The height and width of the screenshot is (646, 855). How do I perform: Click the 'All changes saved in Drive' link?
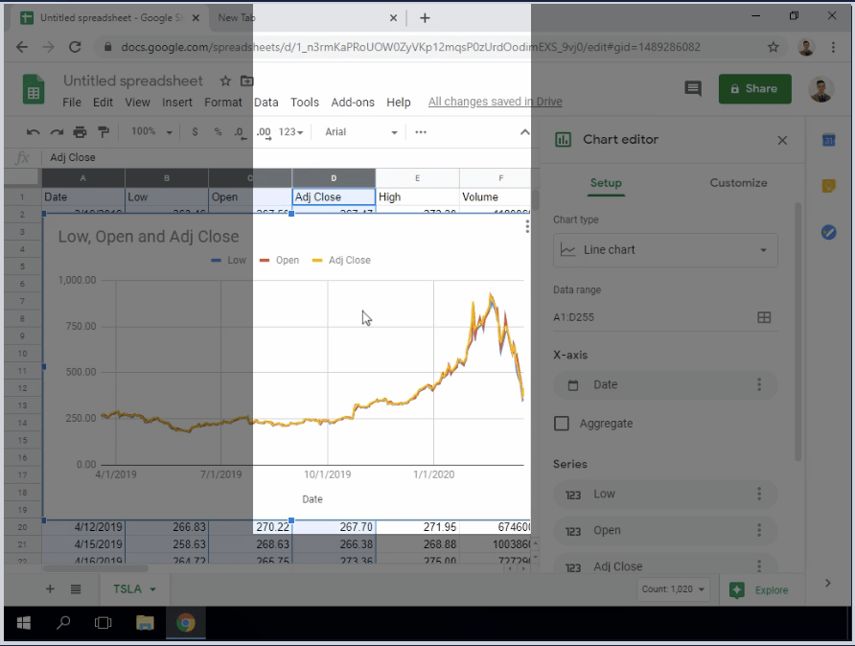495,101
